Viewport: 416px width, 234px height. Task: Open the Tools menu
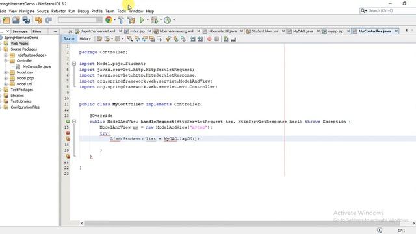(122, 11)
